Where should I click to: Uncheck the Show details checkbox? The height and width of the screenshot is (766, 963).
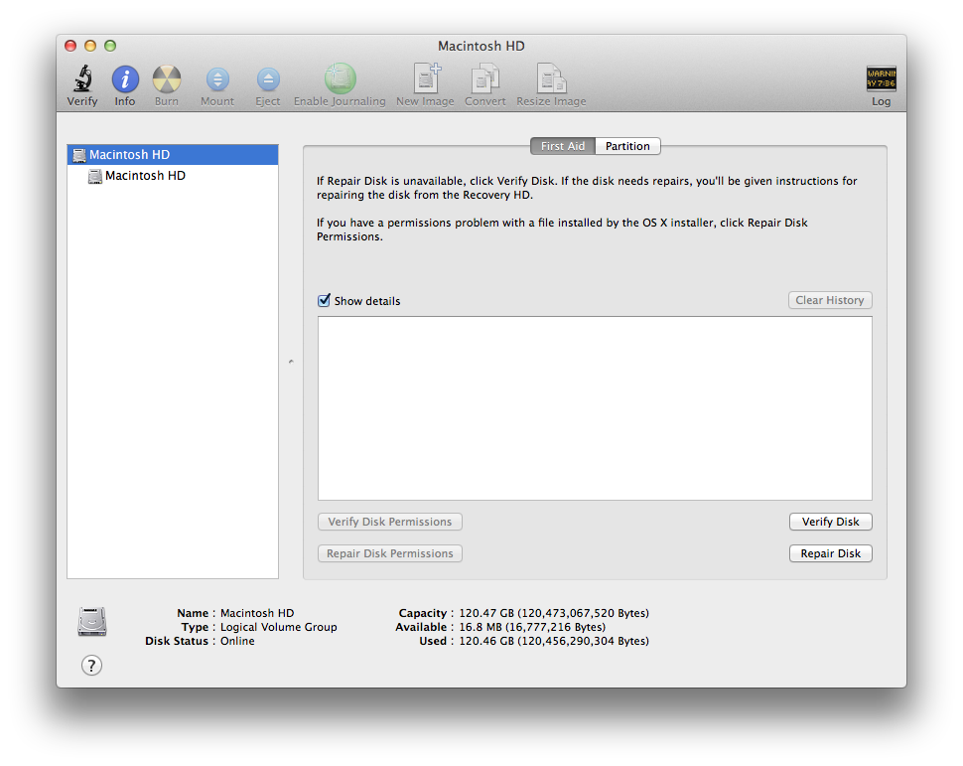(325, 300)
